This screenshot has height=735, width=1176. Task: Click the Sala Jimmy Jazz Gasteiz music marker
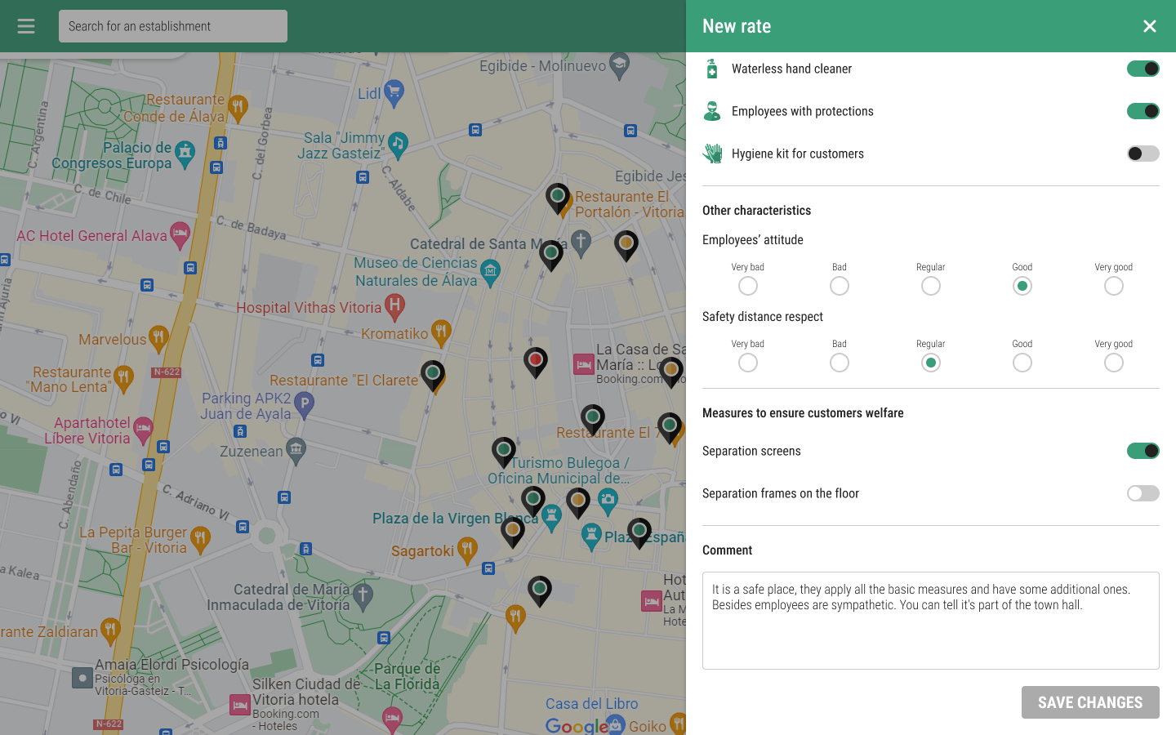398,145
